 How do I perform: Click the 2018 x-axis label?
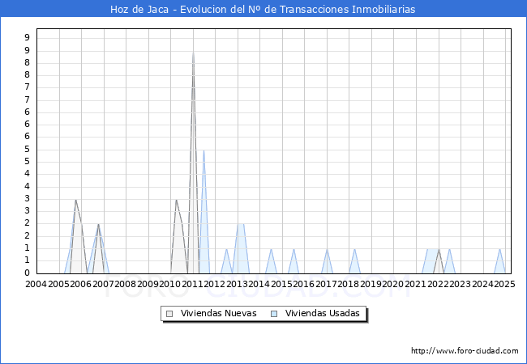(x=348, y=284)
